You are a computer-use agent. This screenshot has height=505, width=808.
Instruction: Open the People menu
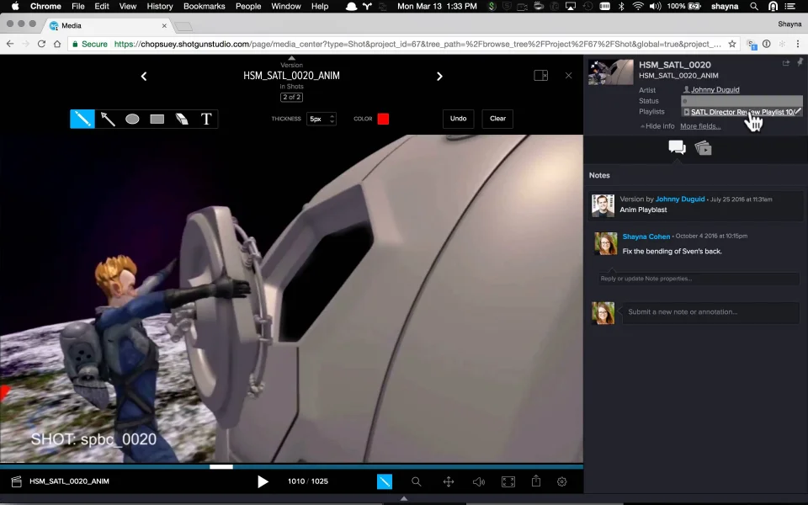coord(248,6)
